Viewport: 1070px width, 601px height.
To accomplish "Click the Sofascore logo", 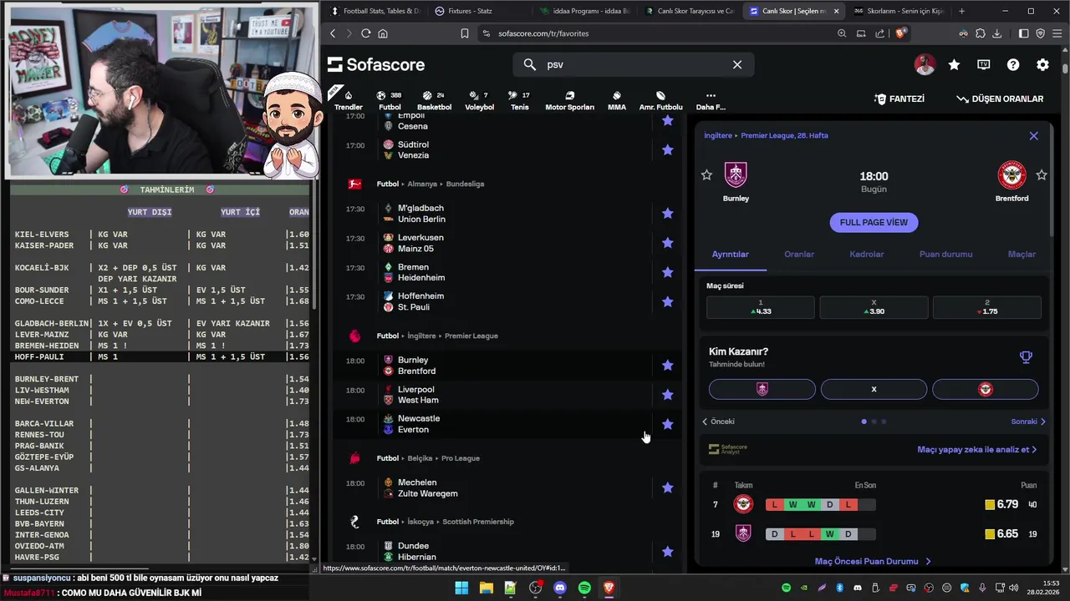I will [376, 64].
